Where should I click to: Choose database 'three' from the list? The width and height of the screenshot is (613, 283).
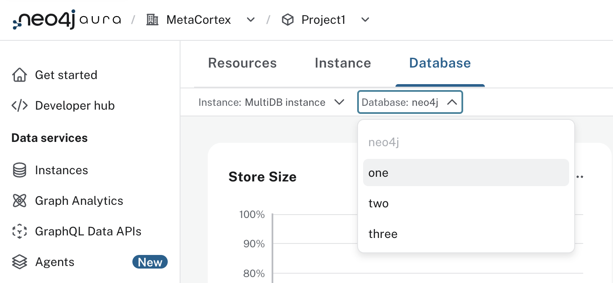point(466,234)
